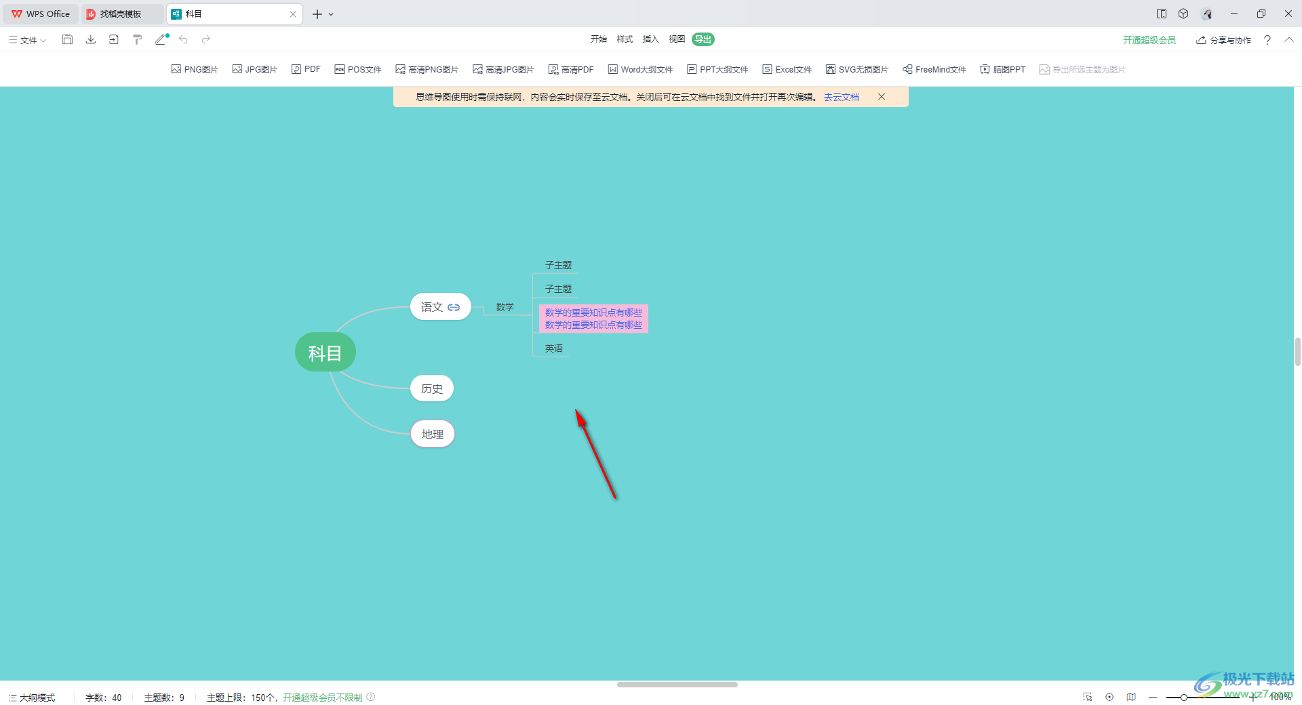Switch to the 开始 tab
1302x705 pixels.
(599, 39)
